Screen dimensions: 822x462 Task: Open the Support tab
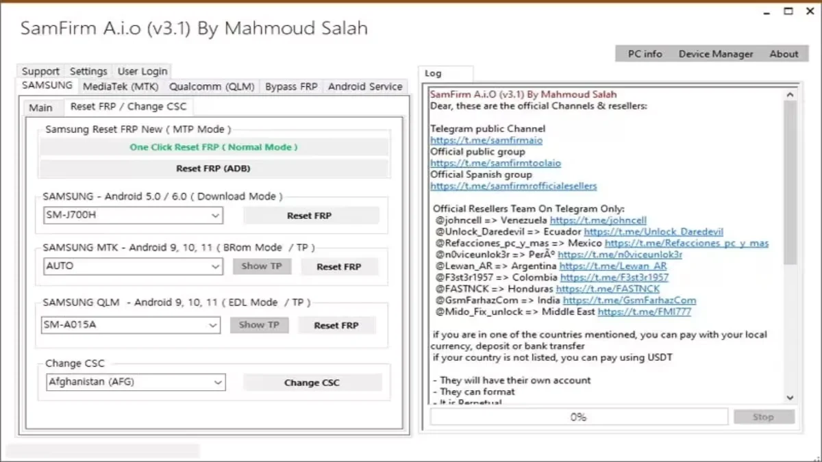coord(40,71)
